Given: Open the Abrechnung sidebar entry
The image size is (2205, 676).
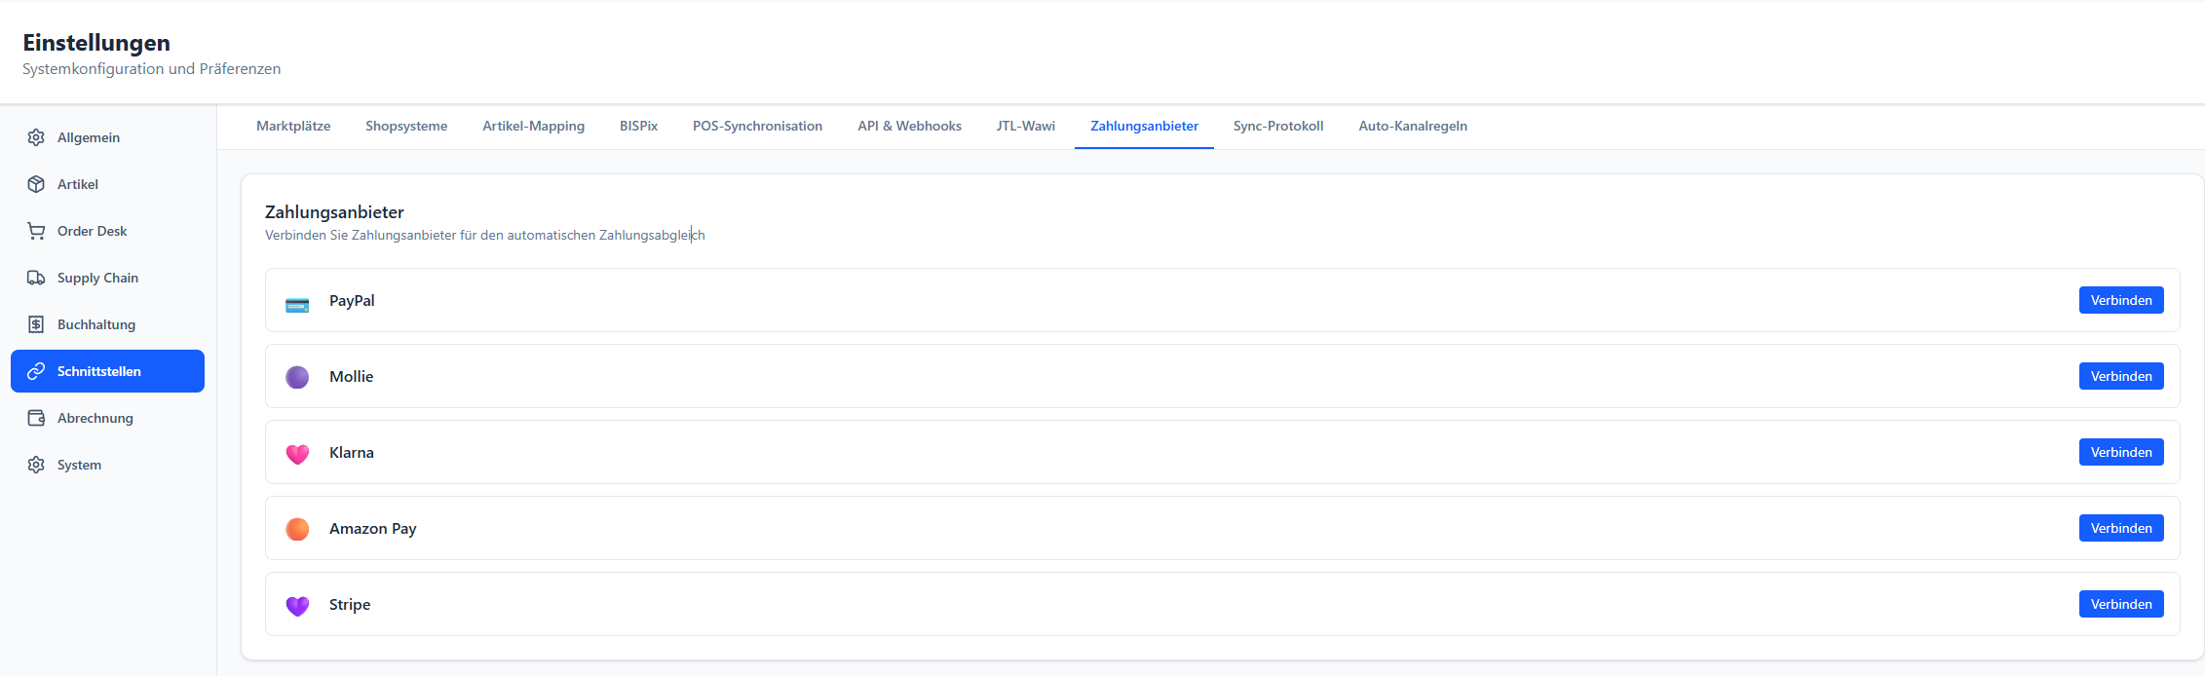Looking at the screenshot, I should point(107,418).
